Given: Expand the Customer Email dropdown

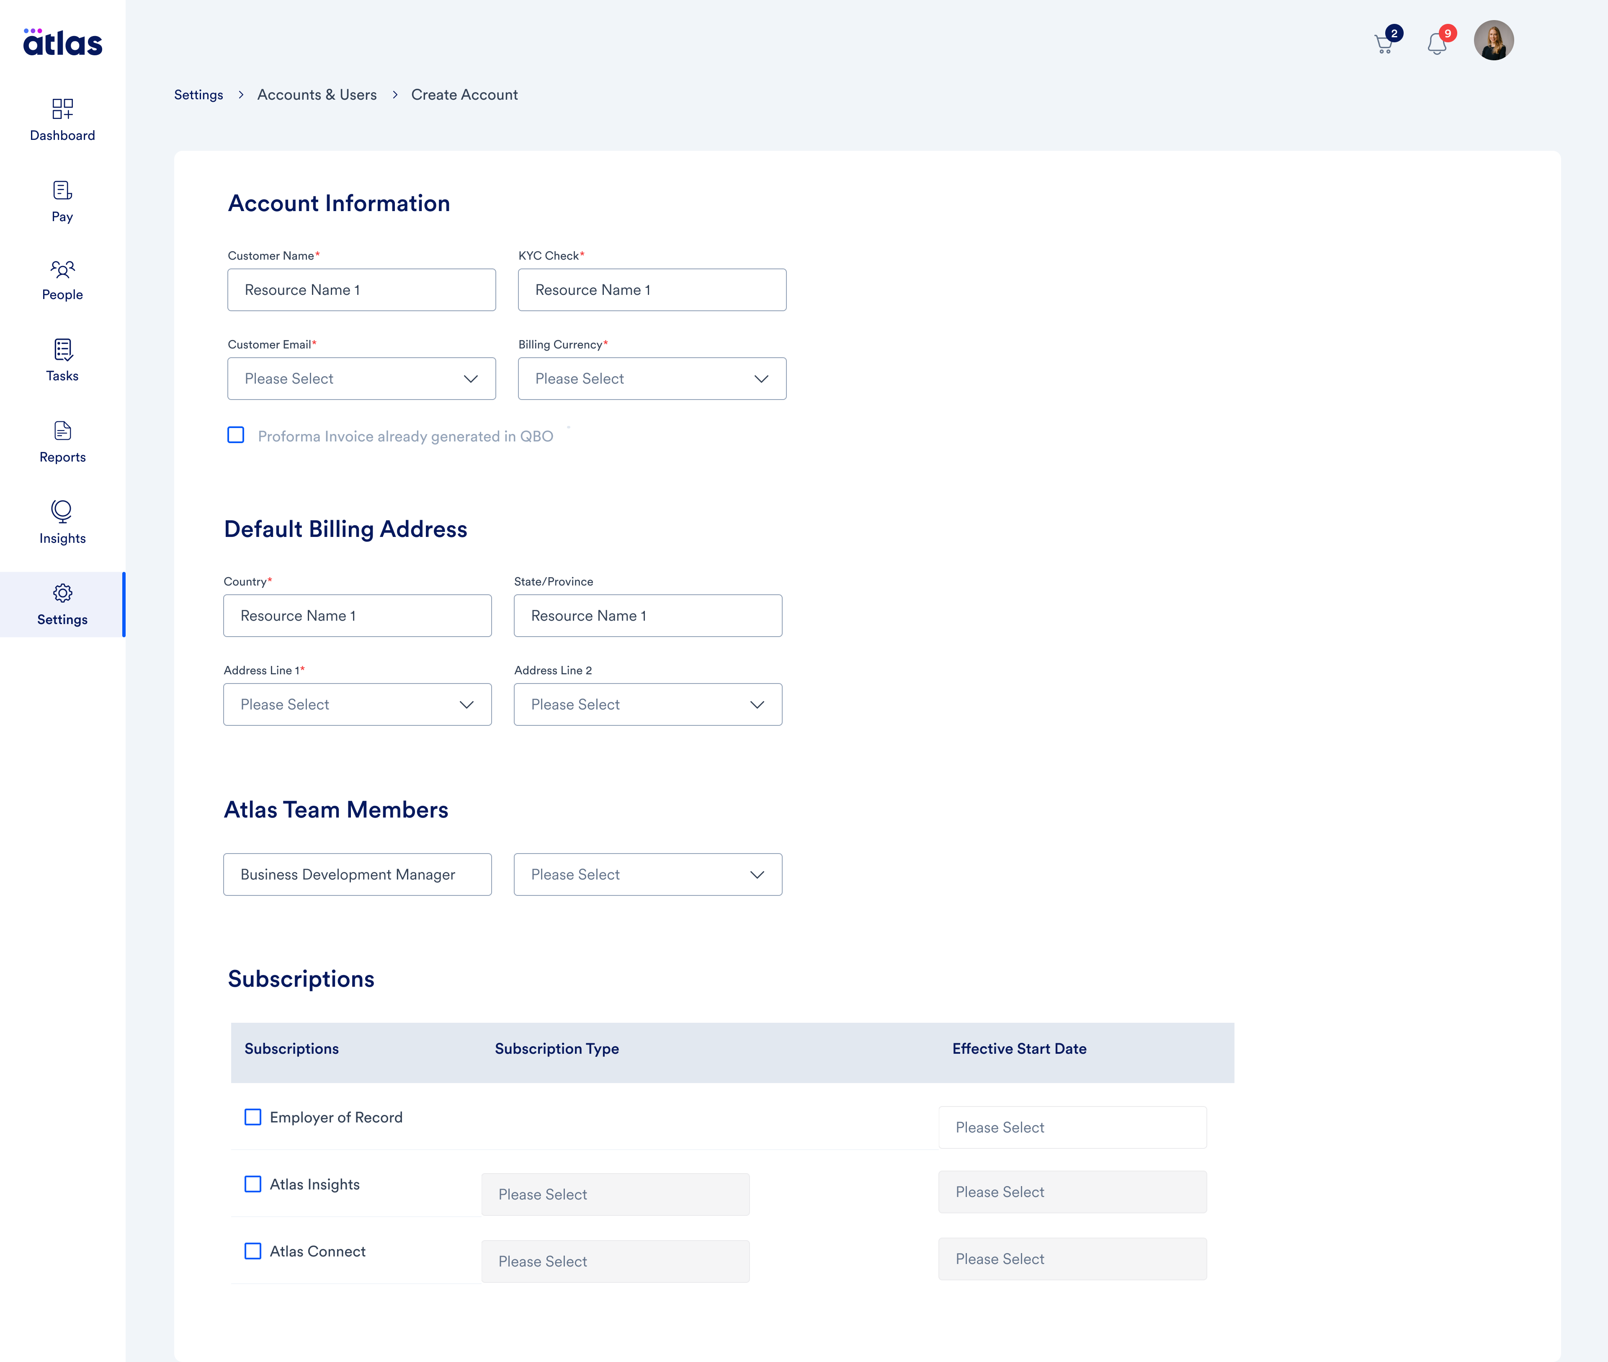Looking at the screenshot, I should (x=362, y=378).
